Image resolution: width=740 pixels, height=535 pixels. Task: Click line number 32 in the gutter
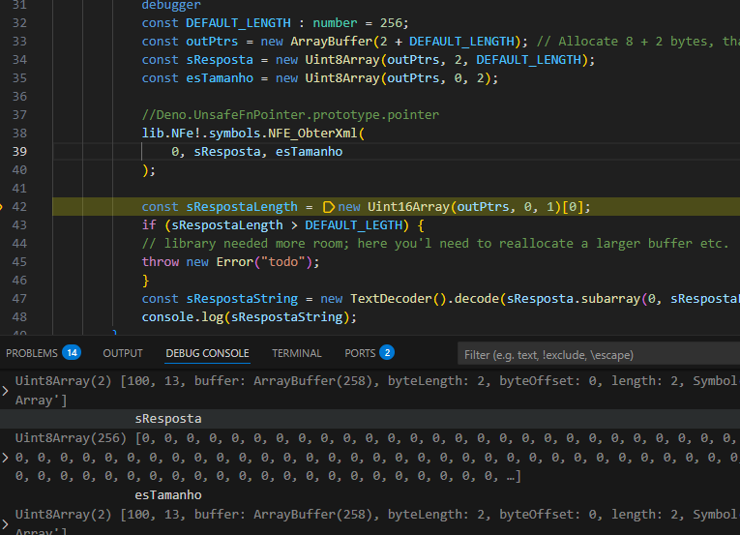point(19,23)
